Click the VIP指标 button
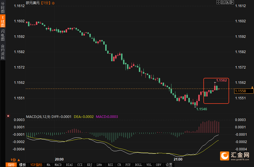This screenshot has width=254, height=167. (x=36, y=165)
